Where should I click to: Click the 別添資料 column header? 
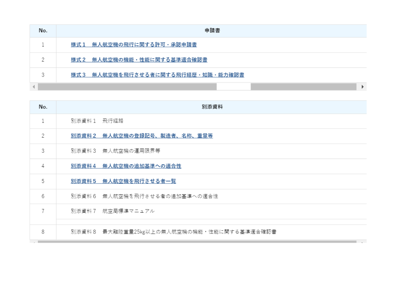pyautogui.click(x=212, y=107)
